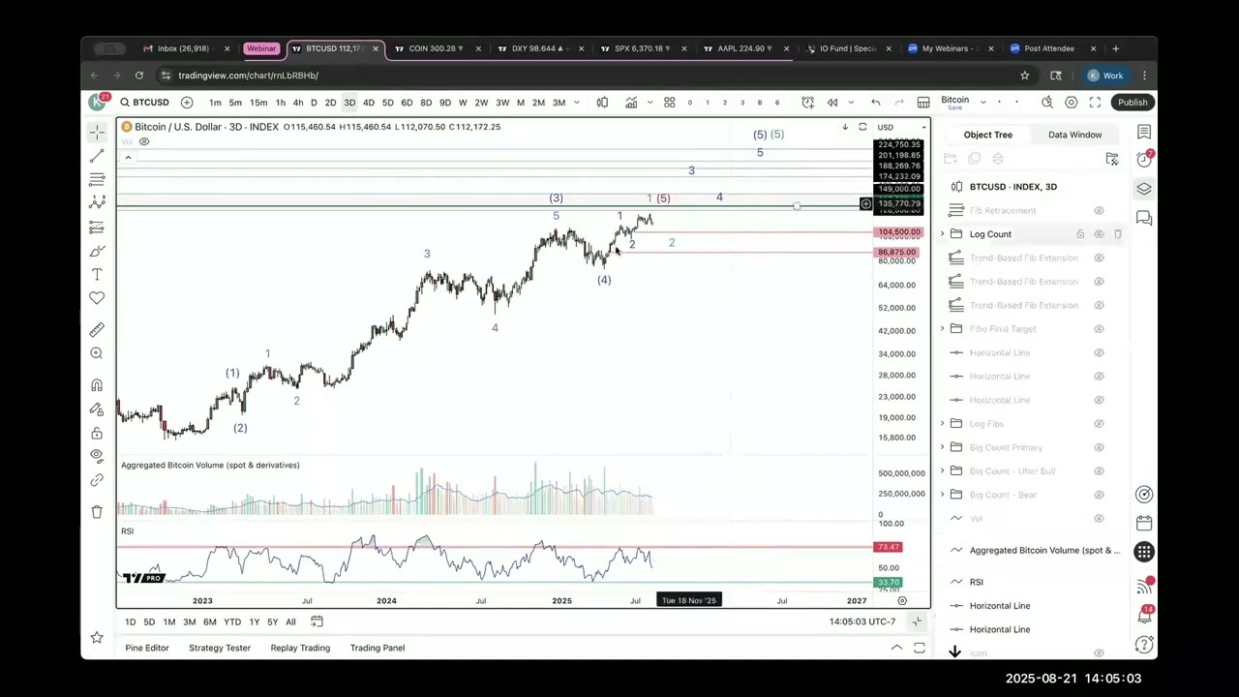Toggle visibility of Big Count Primary

tap(1099, 447)
